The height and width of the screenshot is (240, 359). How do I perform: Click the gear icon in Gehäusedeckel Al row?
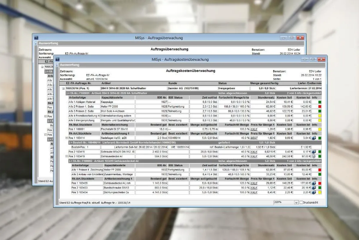click(x=314, y=156)
